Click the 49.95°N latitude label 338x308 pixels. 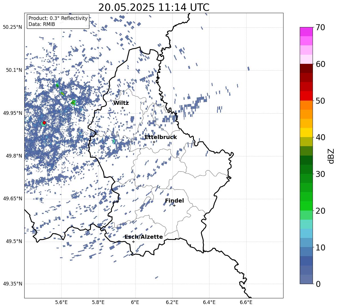13,113
